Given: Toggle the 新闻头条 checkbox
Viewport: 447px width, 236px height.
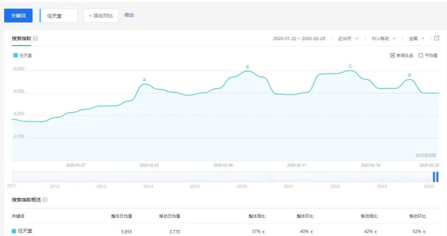Looking at the screenshot, I should point(392,55).
